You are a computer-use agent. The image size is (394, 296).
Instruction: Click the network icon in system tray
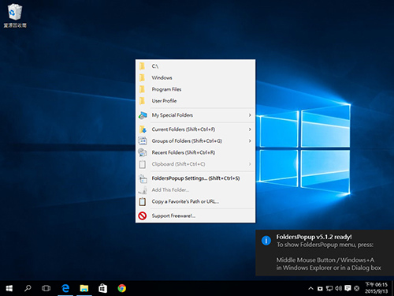click(x=329, y=288)
